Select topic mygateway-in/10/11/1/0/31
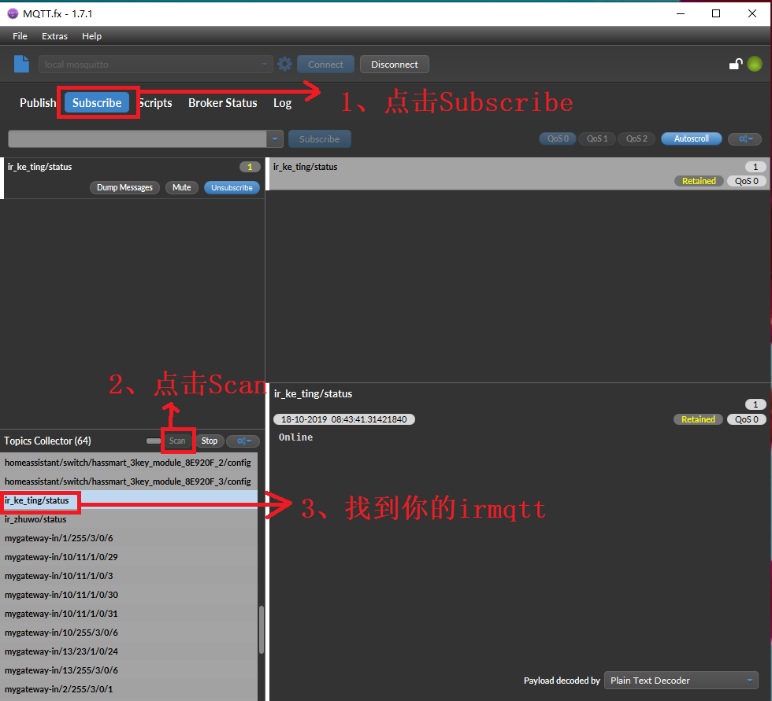The width and height of the screenshot is (772, 701). point(128,614)
